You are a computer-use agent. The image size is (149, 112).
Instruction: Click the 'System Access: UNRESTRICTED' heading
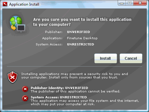[x=59, y=97]
